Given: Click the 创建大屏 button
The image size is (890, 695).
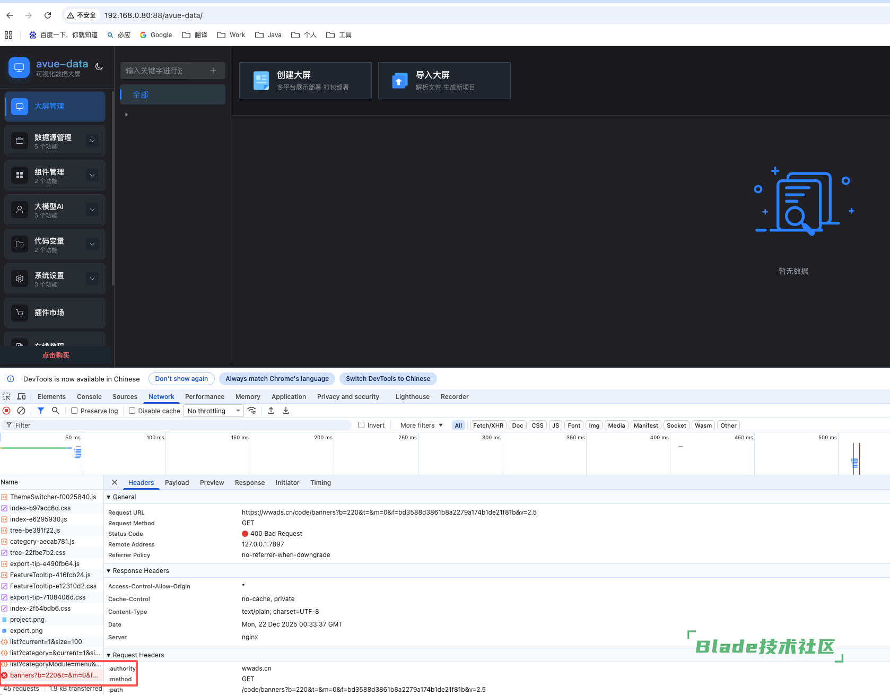Looking at the screenshot, I should click(x=306, y=81).
